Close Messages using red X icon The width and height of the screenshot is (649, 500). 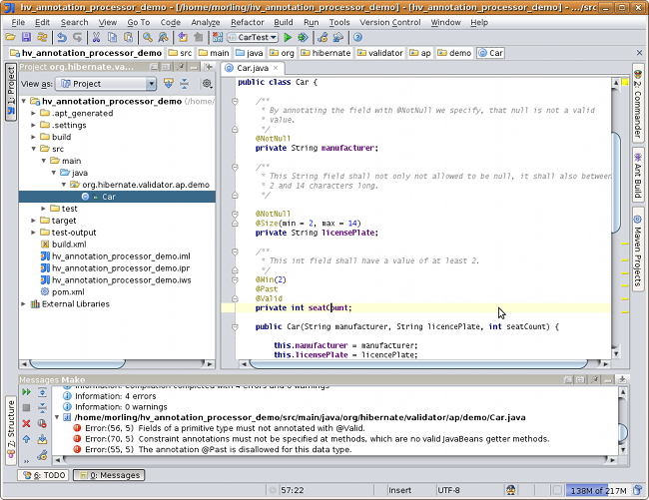pyautogui.click(x=27, y=423)
